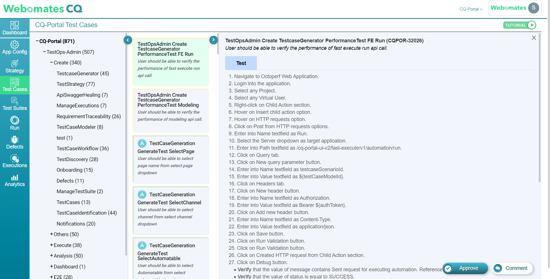Open the Dashboard sidebar icon
This screenshot has height=279, width=550.
point(15,25)
